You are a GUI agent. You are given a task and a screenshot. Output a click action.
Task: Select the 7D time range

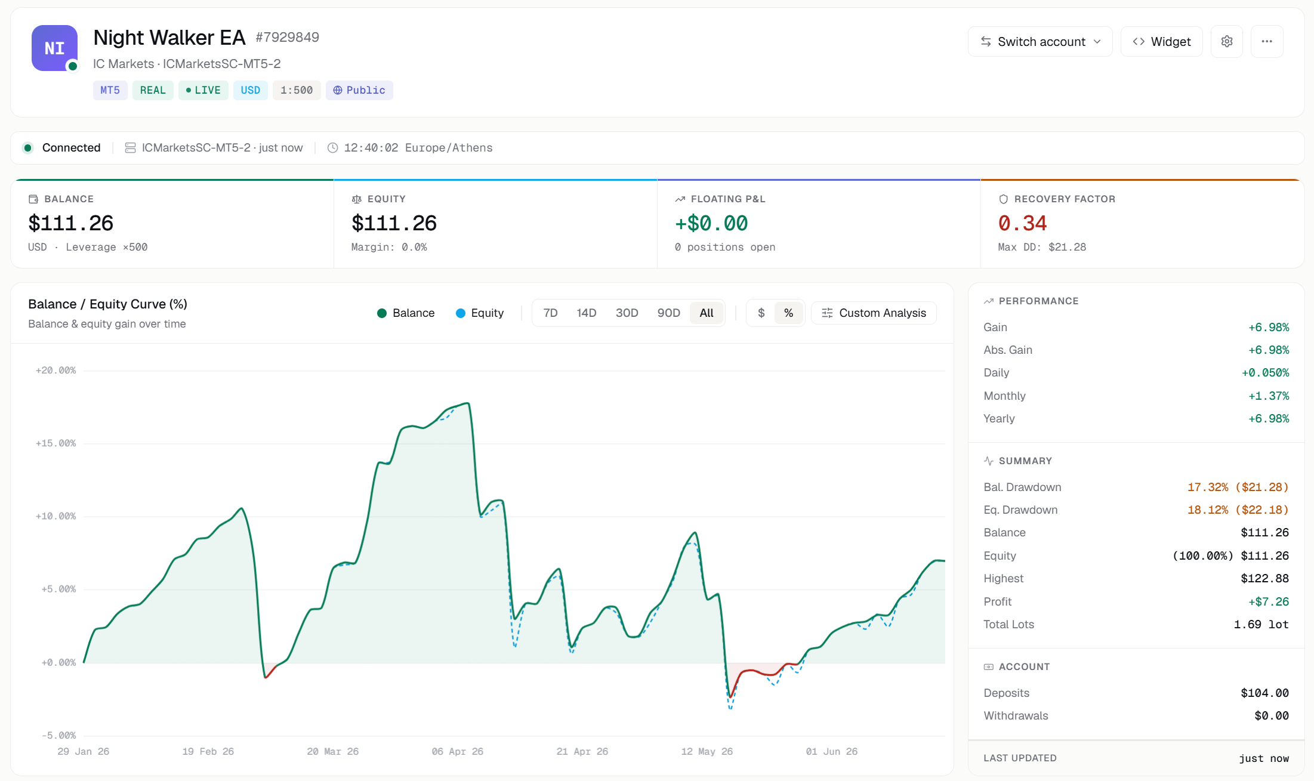click(x=550, y=313)
